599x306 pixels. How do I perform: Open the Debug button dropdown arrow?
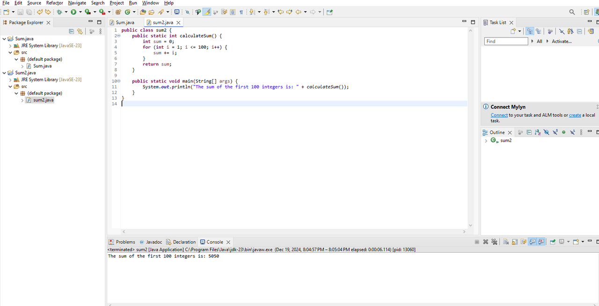pyautogui.click(x=66, y=12)
